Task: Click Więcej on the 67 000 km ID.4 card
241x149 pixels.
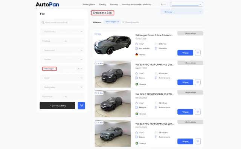Action: pos(185,82)
